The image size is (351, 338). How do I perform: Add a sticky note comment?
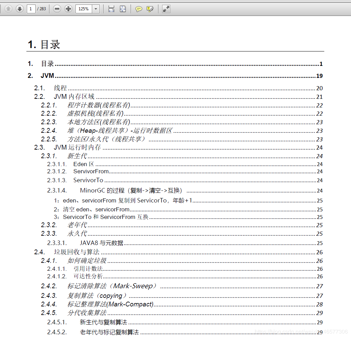click(138, 9)
